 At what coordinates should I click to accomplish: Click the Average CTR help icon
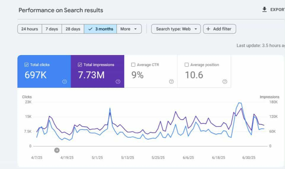pyautogui.click(x=171, y=82)
